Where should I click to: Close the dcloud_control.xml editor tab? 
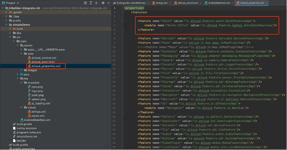click(x=201, y=3)
